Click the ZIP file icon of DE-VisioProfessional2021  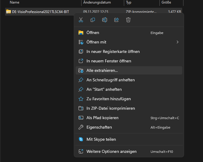9,12
